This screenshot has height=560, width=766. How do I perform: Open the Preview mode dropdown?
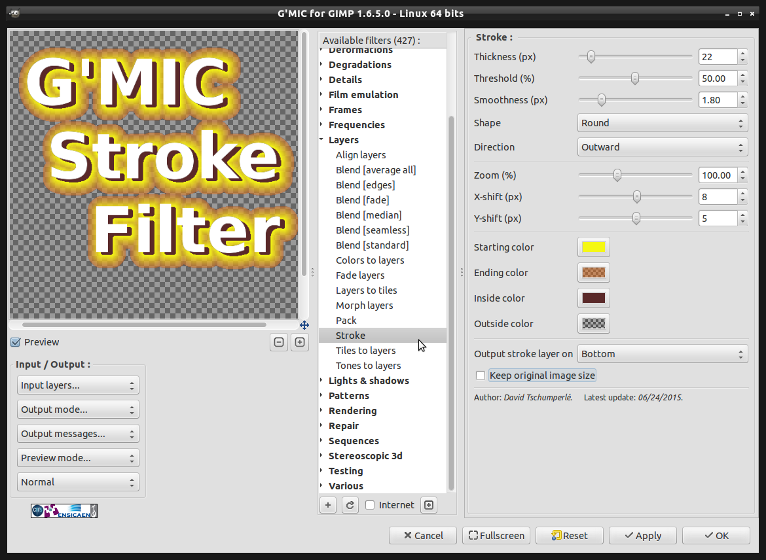78,457
